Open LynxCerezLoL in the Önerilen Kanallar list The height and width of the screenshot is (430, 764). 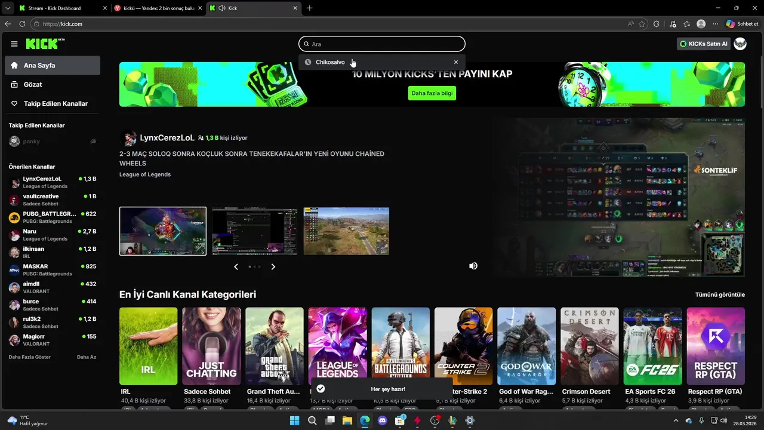[53, 182]
